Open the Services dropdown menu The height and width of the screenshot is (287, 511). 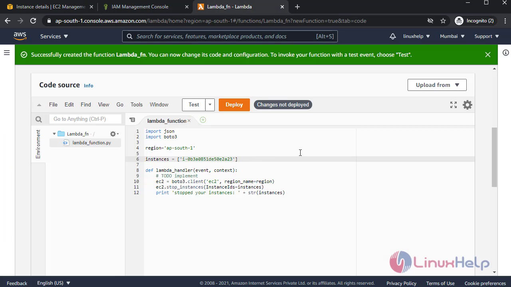tap(54, 36)
